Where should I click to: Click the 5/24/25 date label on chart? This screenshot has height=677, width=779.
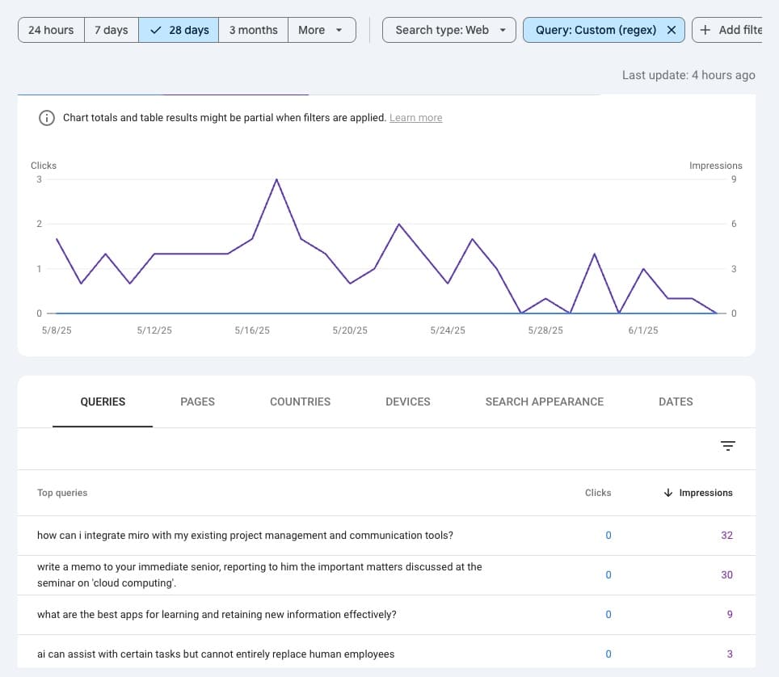(448, 330)
